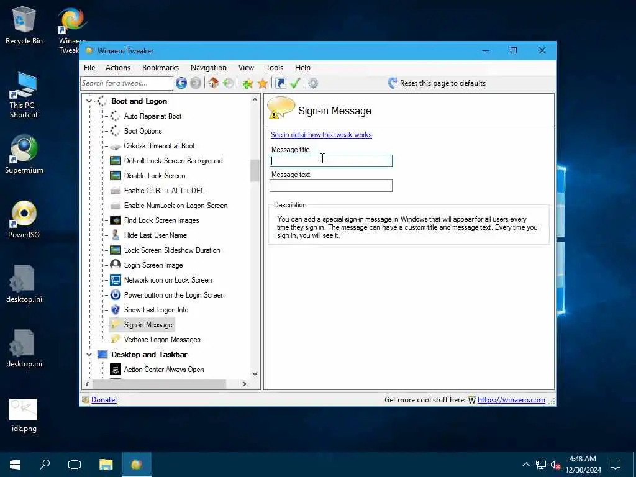Select Boot Options in the tree
Screen dimensions: 636x477
point(143,131)
